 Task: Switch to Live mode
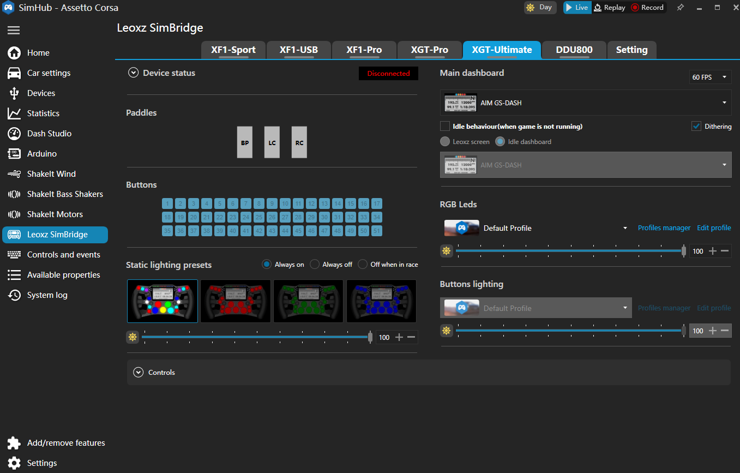(x=577, y=8)
